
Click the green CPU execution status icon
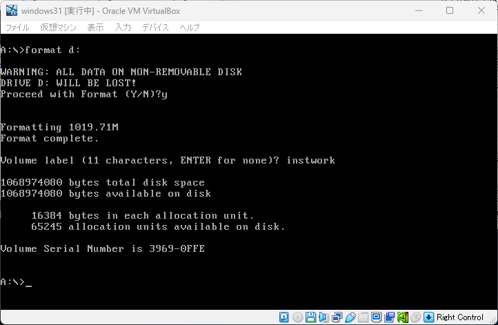tap(402, 317)
